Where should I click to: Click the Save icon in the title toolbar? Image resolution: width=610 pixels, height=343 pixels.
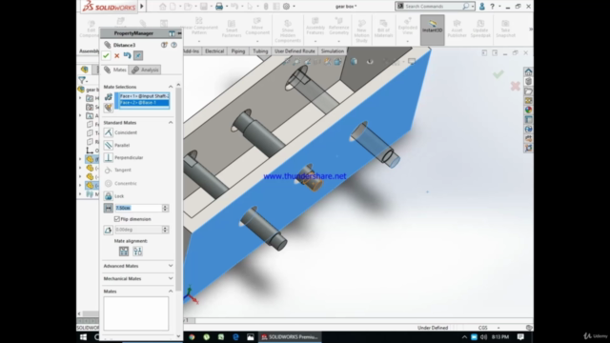click(x=203, y=7)
